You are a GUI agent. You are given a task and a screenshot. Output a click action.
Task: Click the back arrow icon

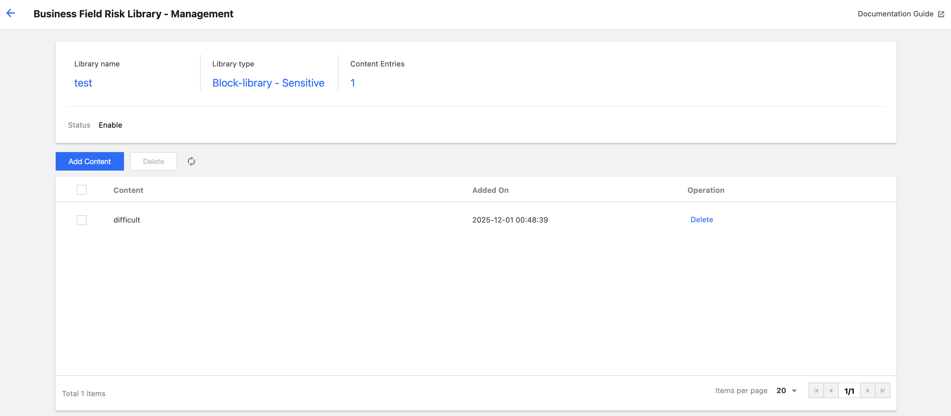[11, 13]
